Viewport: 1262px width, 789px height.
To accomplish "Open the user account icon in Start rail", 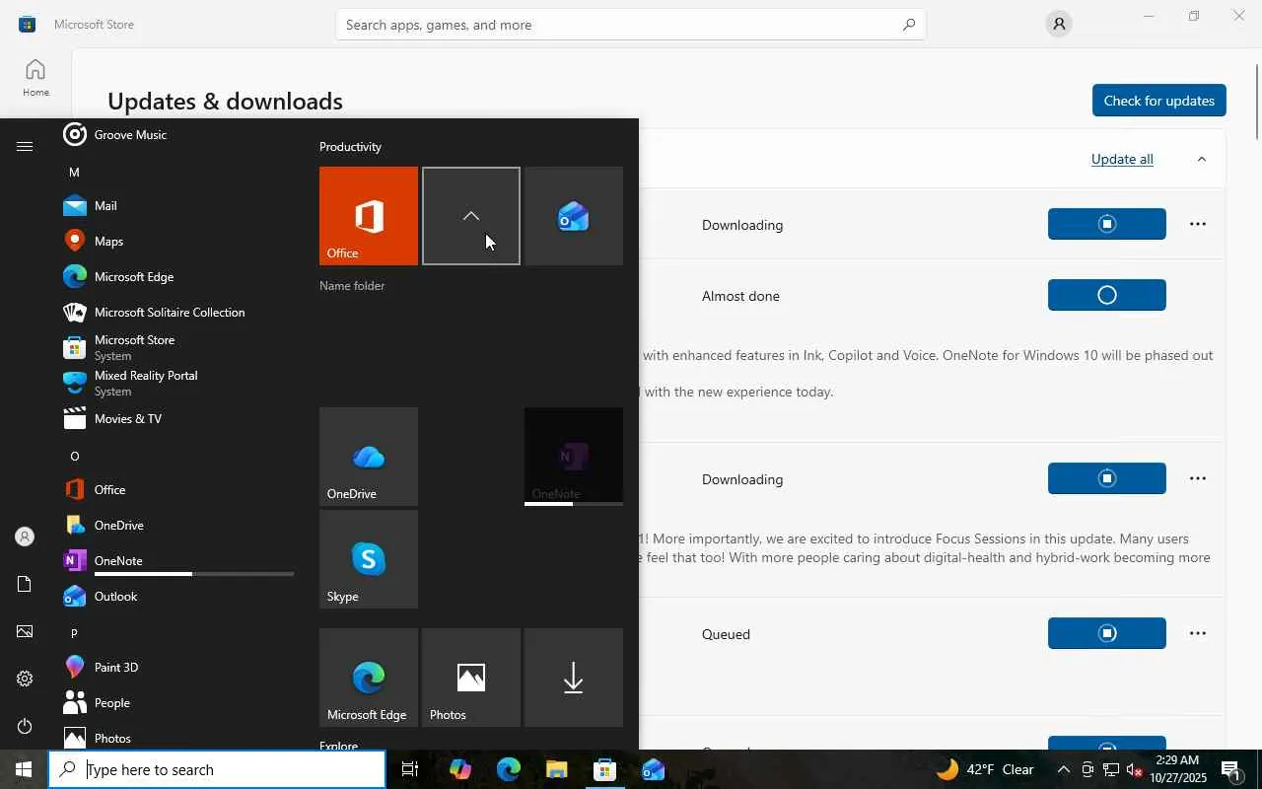I will (25, 537).
